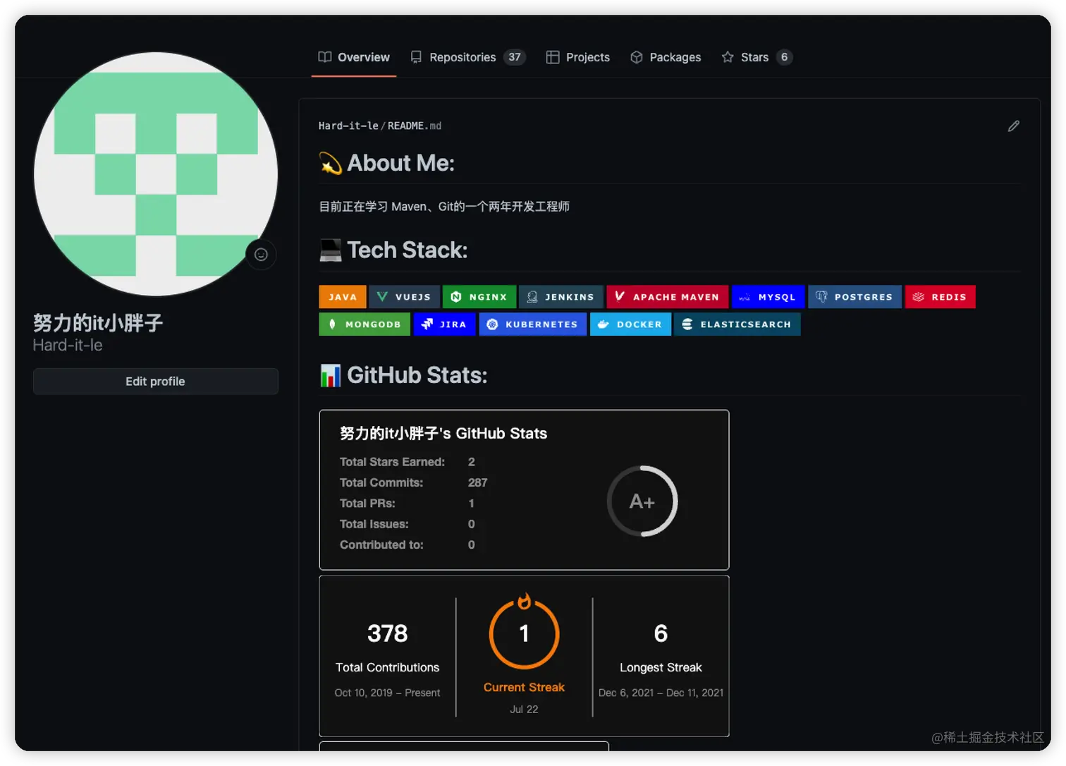1066x766 pixels.
Task: Click the Total PRs label
Action: coord(367,504)
